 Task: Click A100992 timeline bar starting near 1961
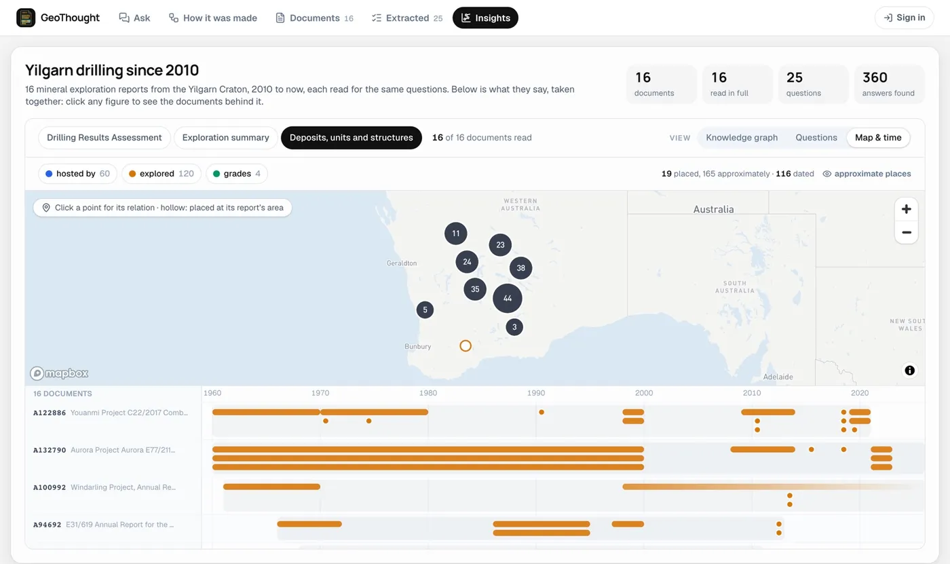coord(271,487)
